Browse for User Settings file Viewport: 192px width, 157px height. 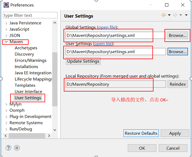pyautogui.click(x=177, y=52)
